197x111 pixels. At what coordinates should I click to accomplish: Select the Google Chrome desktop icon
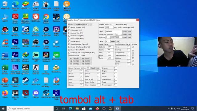46,18
